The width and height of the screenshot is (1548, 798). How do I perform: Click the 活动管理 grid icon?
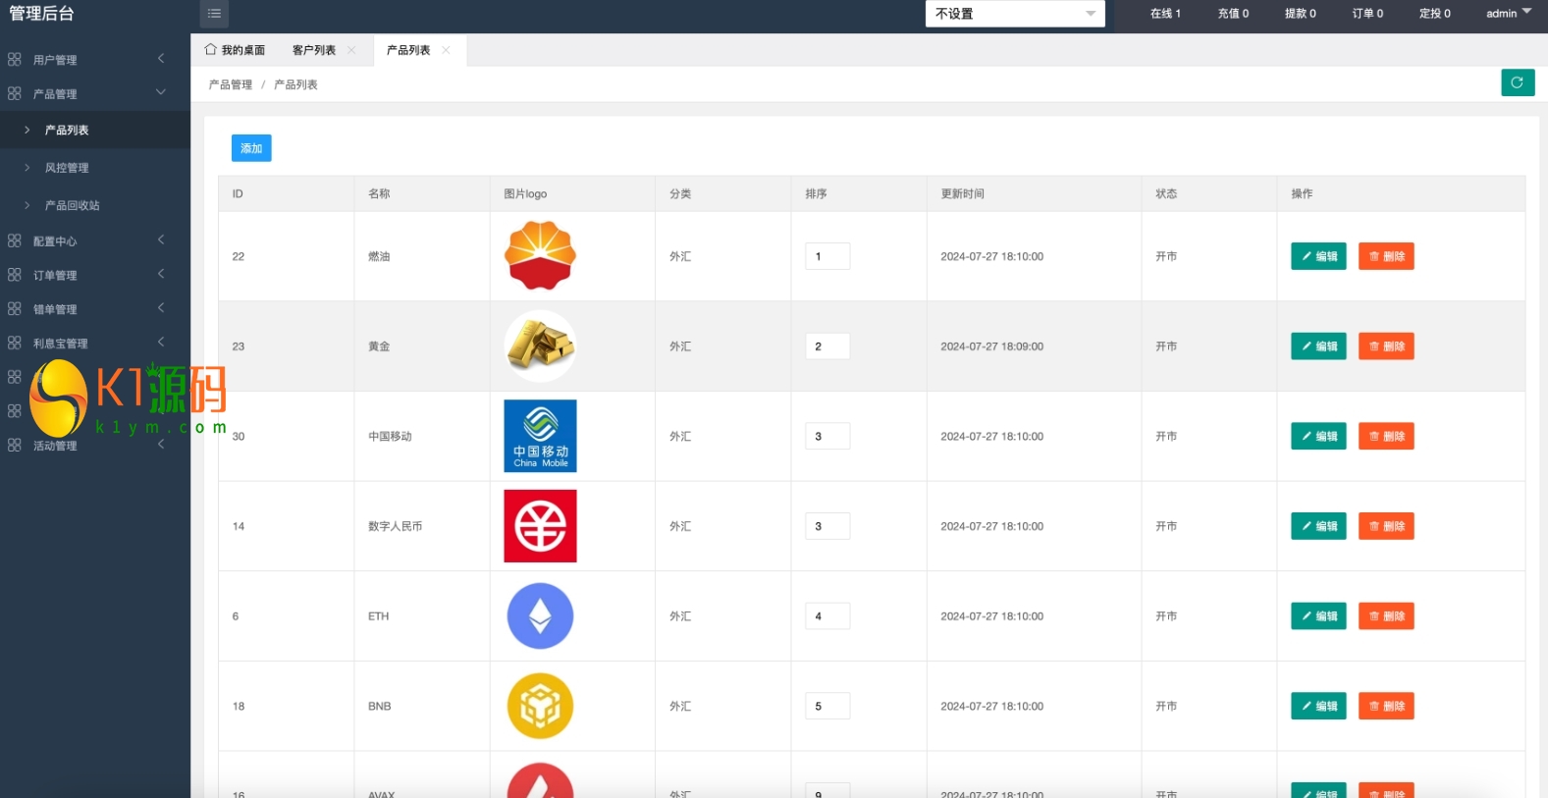click(x=14, y=445)
